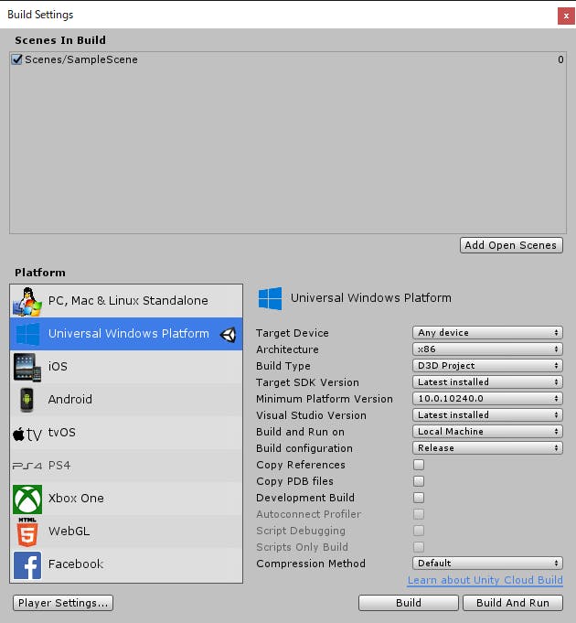Click the Target Device label

point(293,333)
